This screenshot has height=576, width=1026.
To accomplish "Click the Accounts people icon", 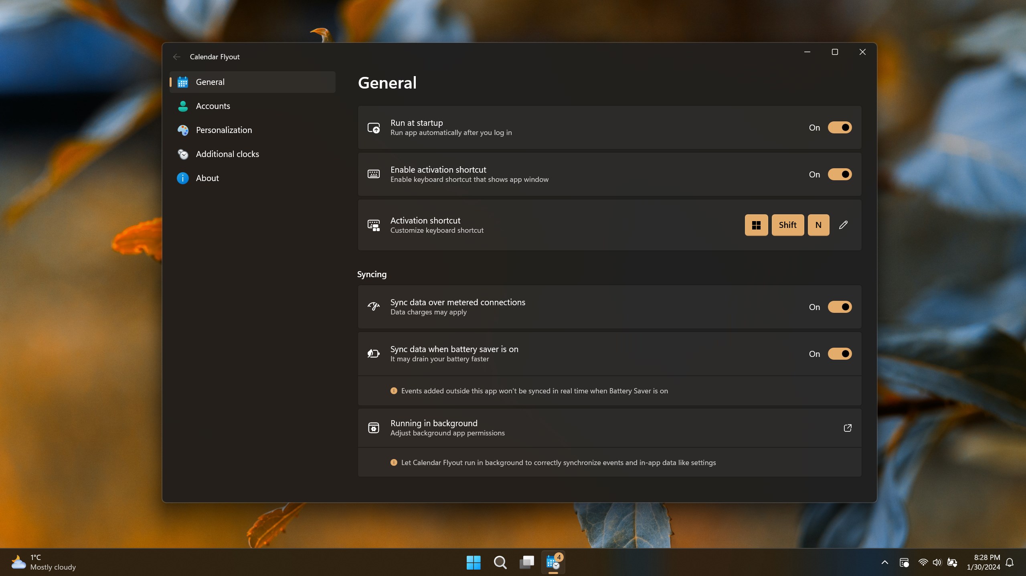I will [x=183, y=106].
